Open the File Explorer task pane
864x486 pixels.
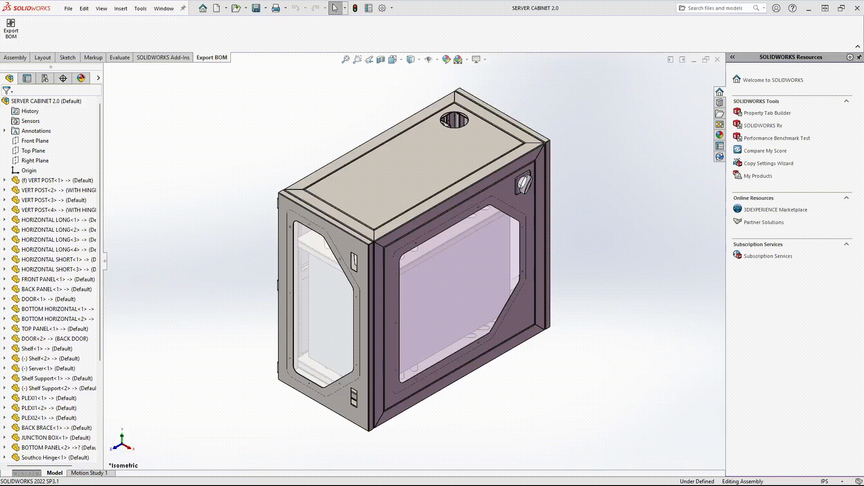(x=720, y=113)
